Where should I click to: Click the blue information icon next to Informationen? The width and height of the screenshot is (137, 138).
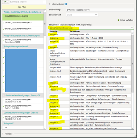point(66,4)
